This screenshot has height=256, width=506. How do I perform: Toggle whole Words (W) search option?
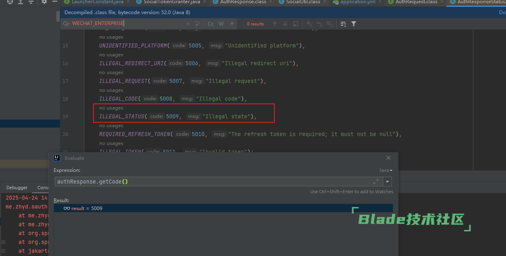click(x=221, y=24)
